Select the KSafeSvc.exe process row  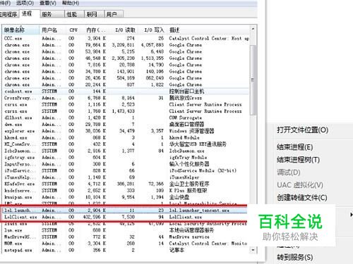tap(126, 184)
